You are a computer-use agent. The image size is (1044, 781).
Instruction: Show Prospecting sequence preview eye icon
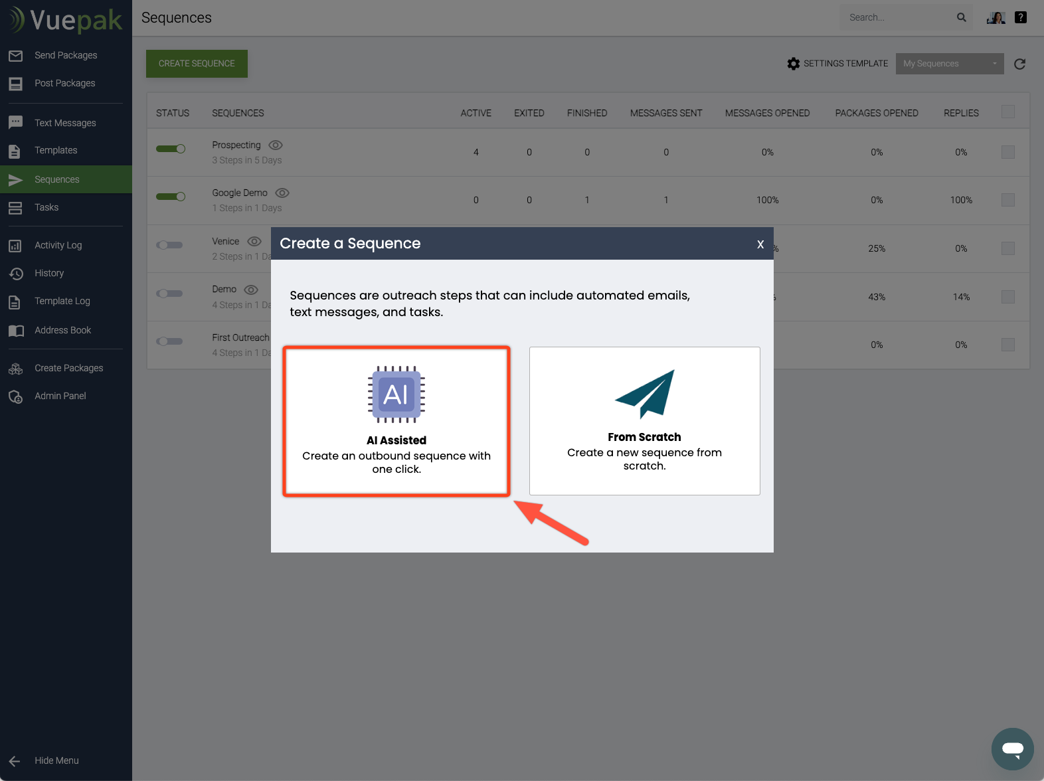(276, 145)
